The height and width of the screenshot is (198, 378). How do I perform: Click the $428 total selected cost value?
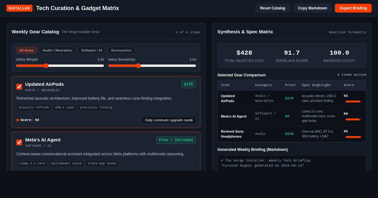[x=244, y=53]
